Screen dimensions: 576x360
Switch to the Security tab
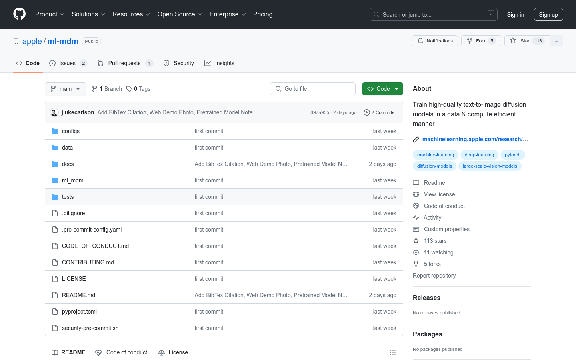click(x=179, y=63)
